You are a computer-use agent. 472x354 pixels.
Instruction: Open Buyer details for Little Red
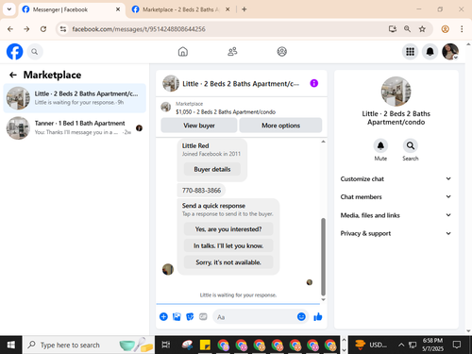coord(212,169)
